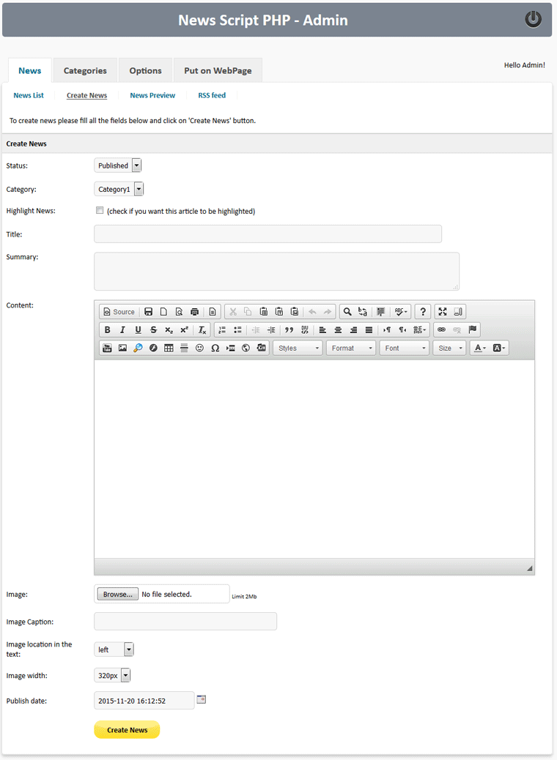Click the Replace icon
The height and width of the screenshot is (760, 557).
click(363, 312)
